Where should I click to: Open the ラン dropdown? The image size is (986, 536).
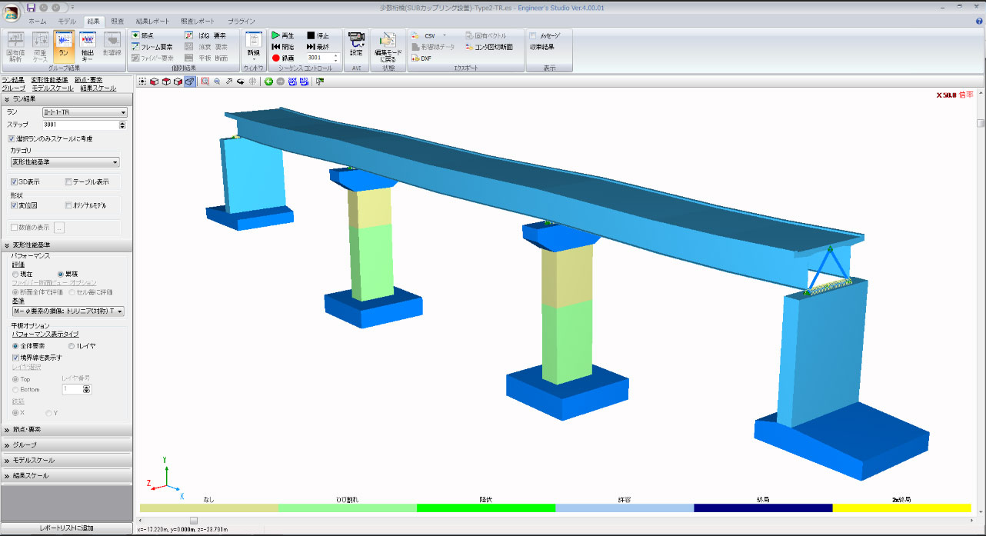point(85,112)
